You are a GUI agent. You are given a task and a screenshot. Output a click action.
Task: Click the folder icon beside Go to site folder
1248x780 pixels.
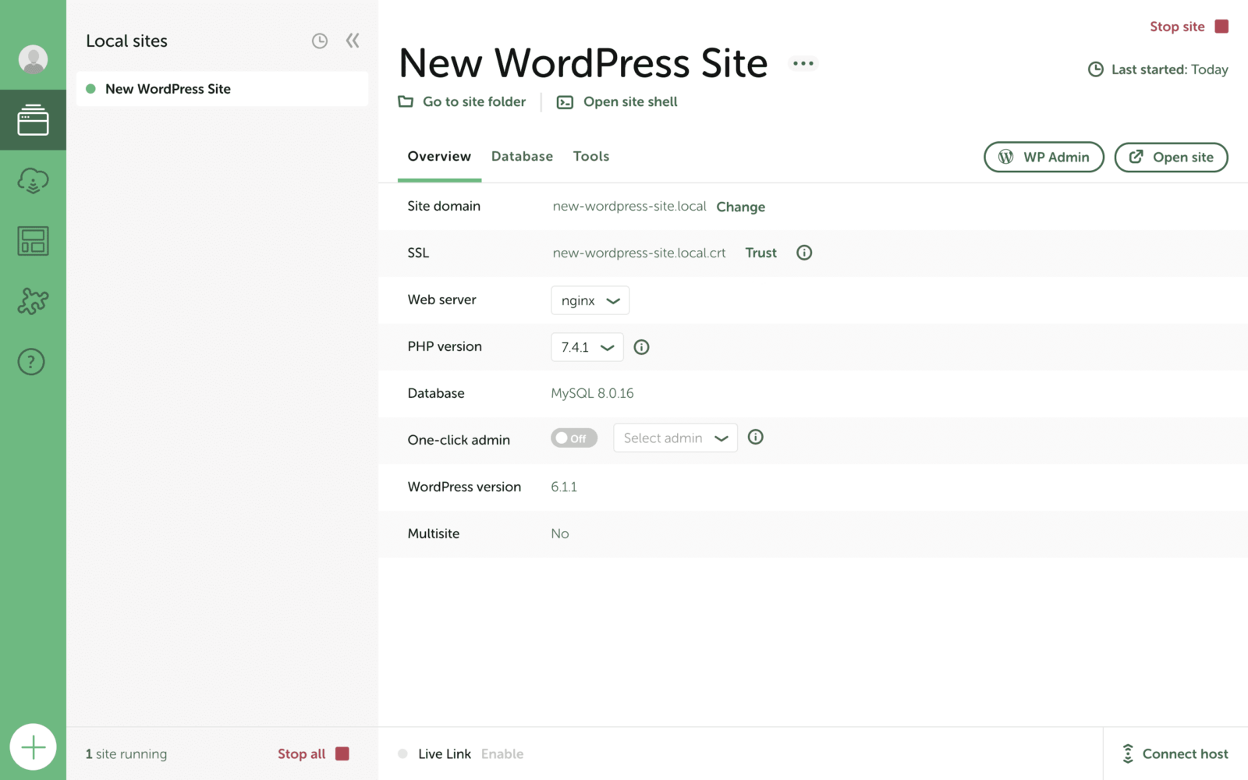(406, 101)
